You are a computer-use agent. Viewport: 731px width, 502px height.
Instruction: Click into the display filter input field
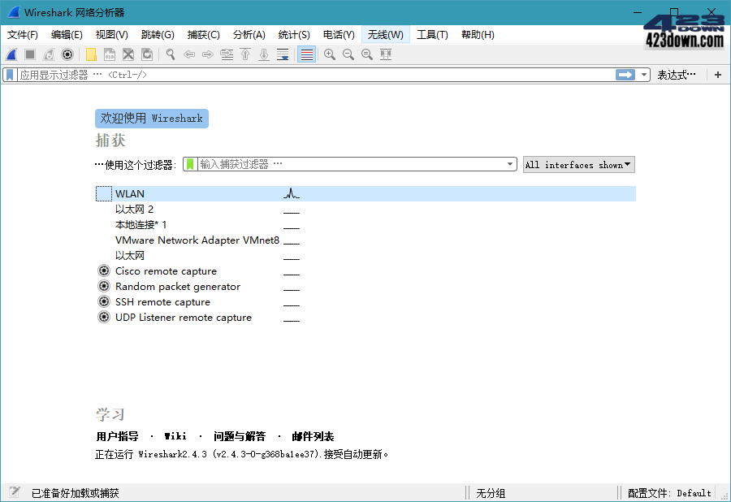click(x=315, y=75)
